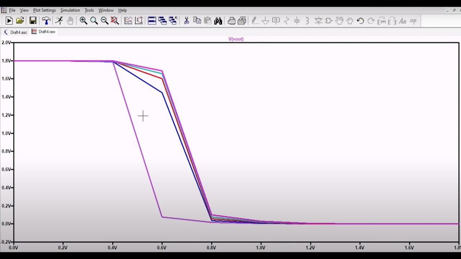Select the Zoom Out magnifier
This screenshot has width=461, height=259.
(104, 21)
